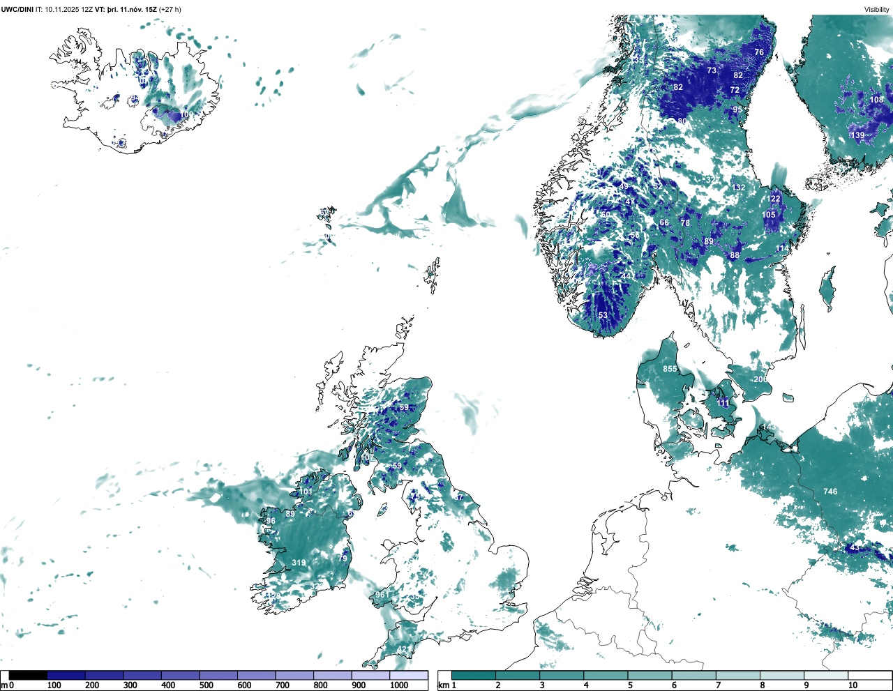Viewport: 893px width, 691px height.
Task: Click the '855' value over Jutland
Action: pyautogui.click(x=670, y=369)
